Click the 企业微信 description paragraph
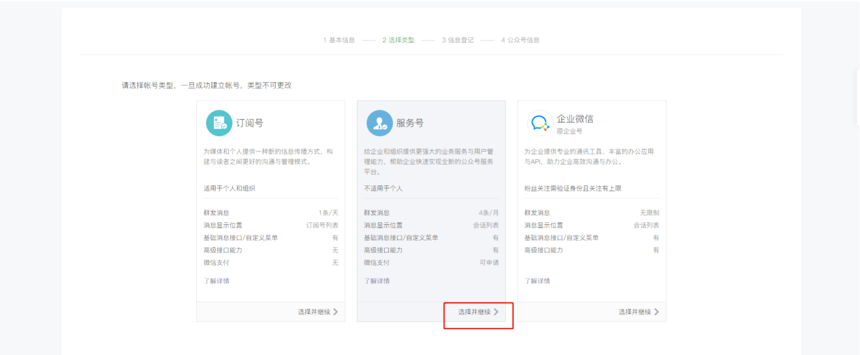Image resolution: width=860 pixels, height=355 pixels. (589, 157)
